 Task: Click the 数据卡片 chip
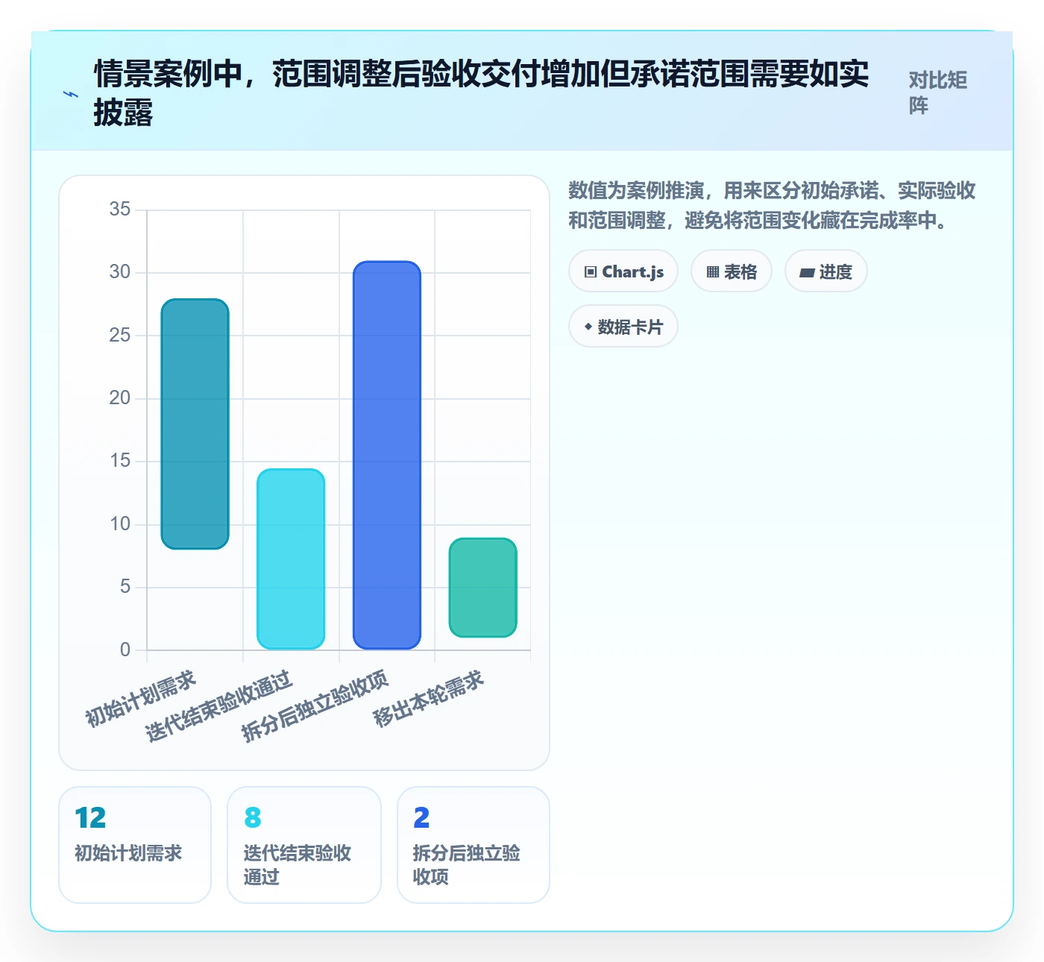[623, 327]
